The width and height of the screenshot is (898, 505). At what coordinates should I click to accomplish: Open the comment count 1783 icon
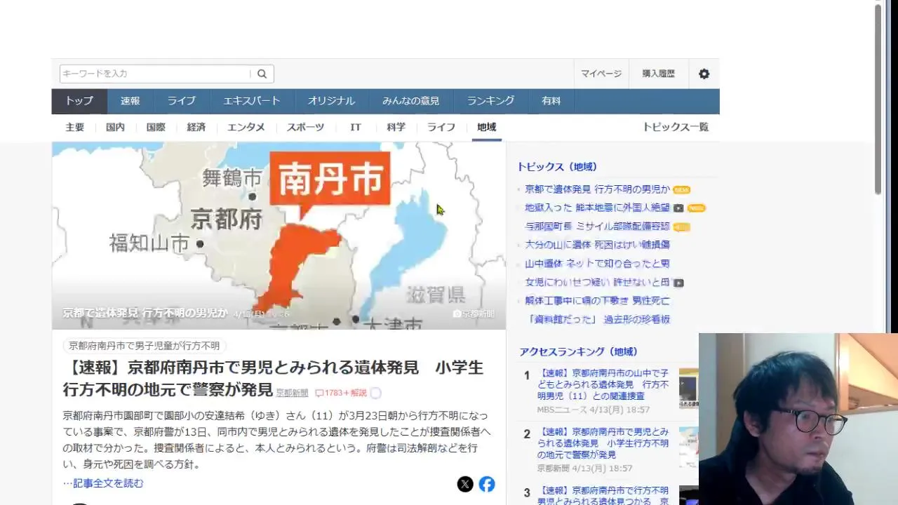tap(341, 393)
